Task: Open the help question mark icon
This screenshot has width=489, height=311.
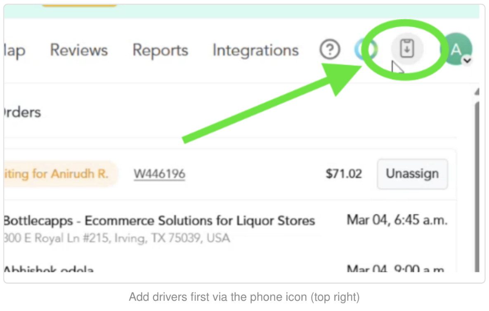Action: tap(330, 49)
